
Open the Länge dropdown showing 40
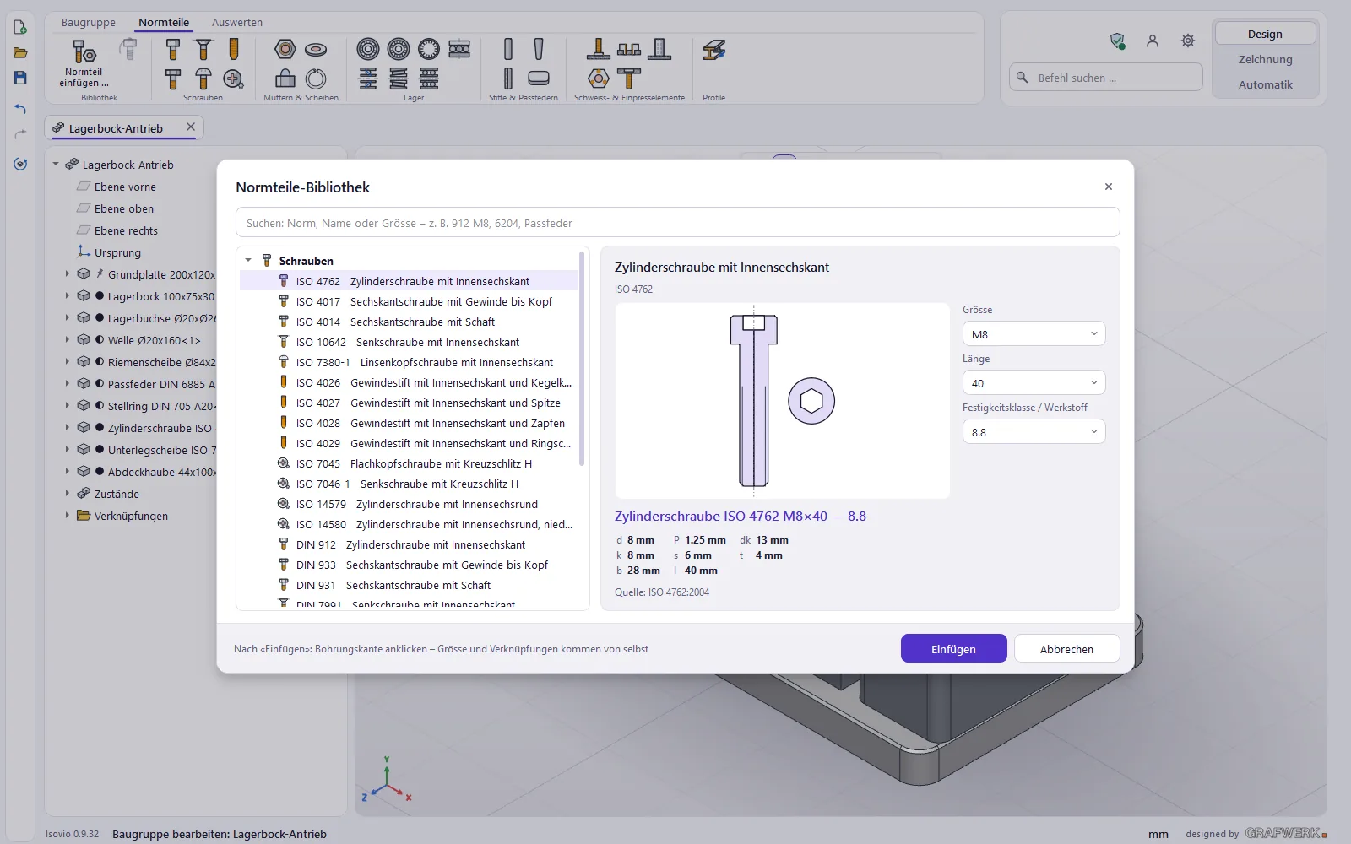click(x=1034, y=382)
